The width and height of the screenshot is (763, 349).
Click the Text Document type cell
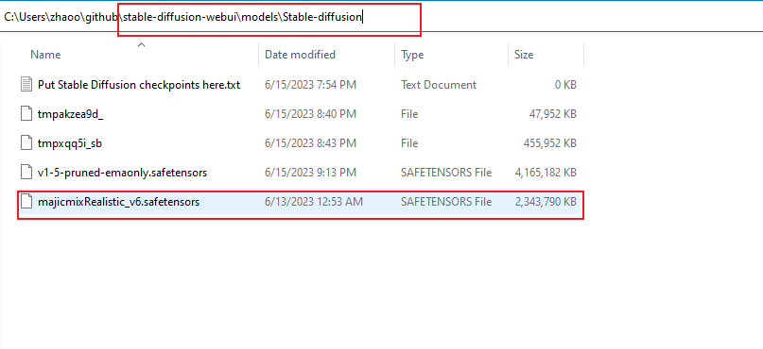pyautogui.click(x=439, y=85)
